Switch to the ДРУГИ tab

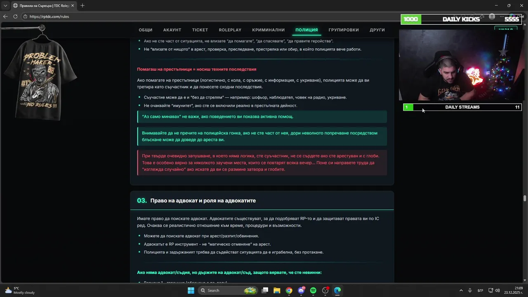(x=377, y=30)
